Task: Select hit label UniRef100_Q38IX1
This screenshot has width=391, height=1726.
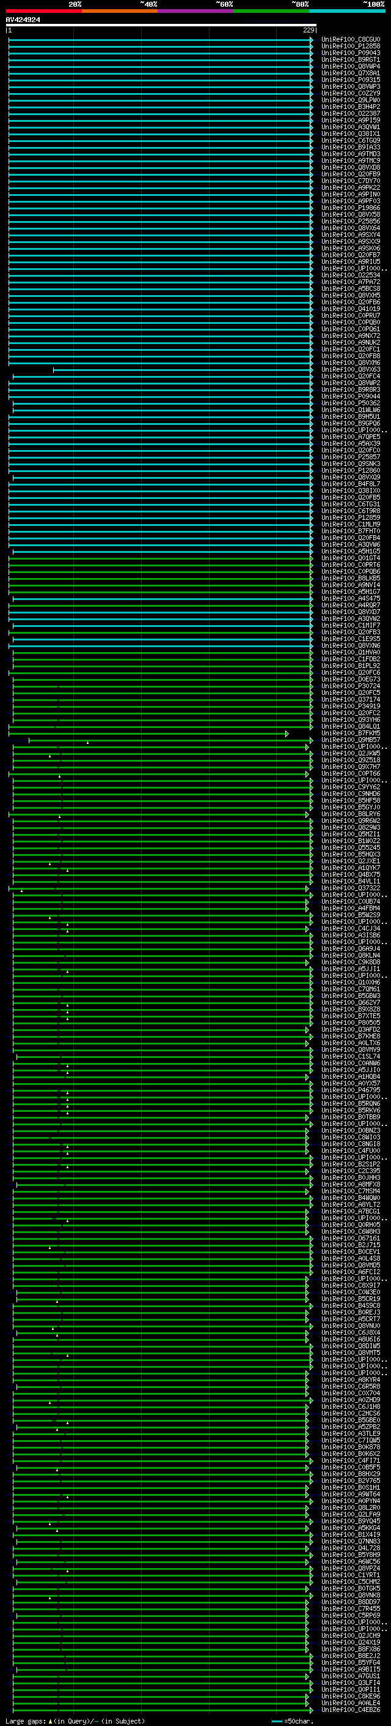Action: click(x=350, y=133)
